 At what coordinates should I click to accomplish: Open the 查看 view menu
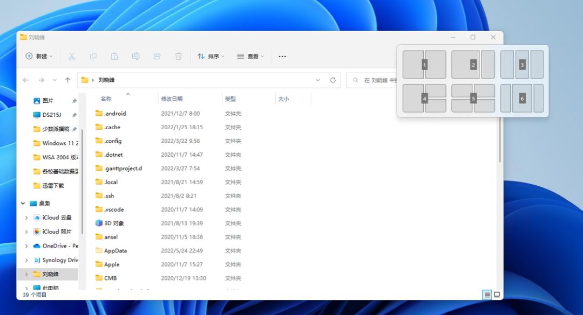point(250,57)
